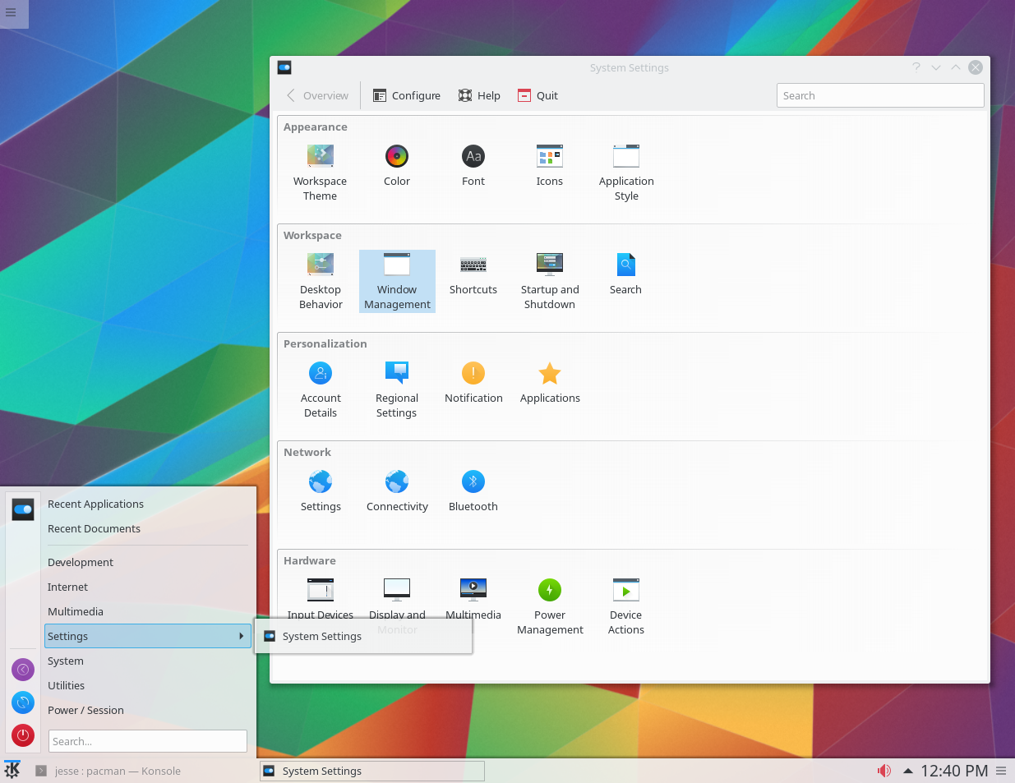Open the Workspace Theme settings
The width and height of the screenshot is (1015, 783).
click(x=320, y=164)
